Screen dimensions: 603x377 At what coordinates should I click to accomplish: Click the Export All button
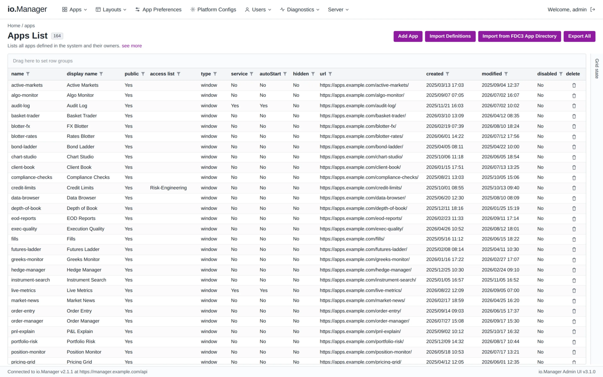tap(579, 36)
